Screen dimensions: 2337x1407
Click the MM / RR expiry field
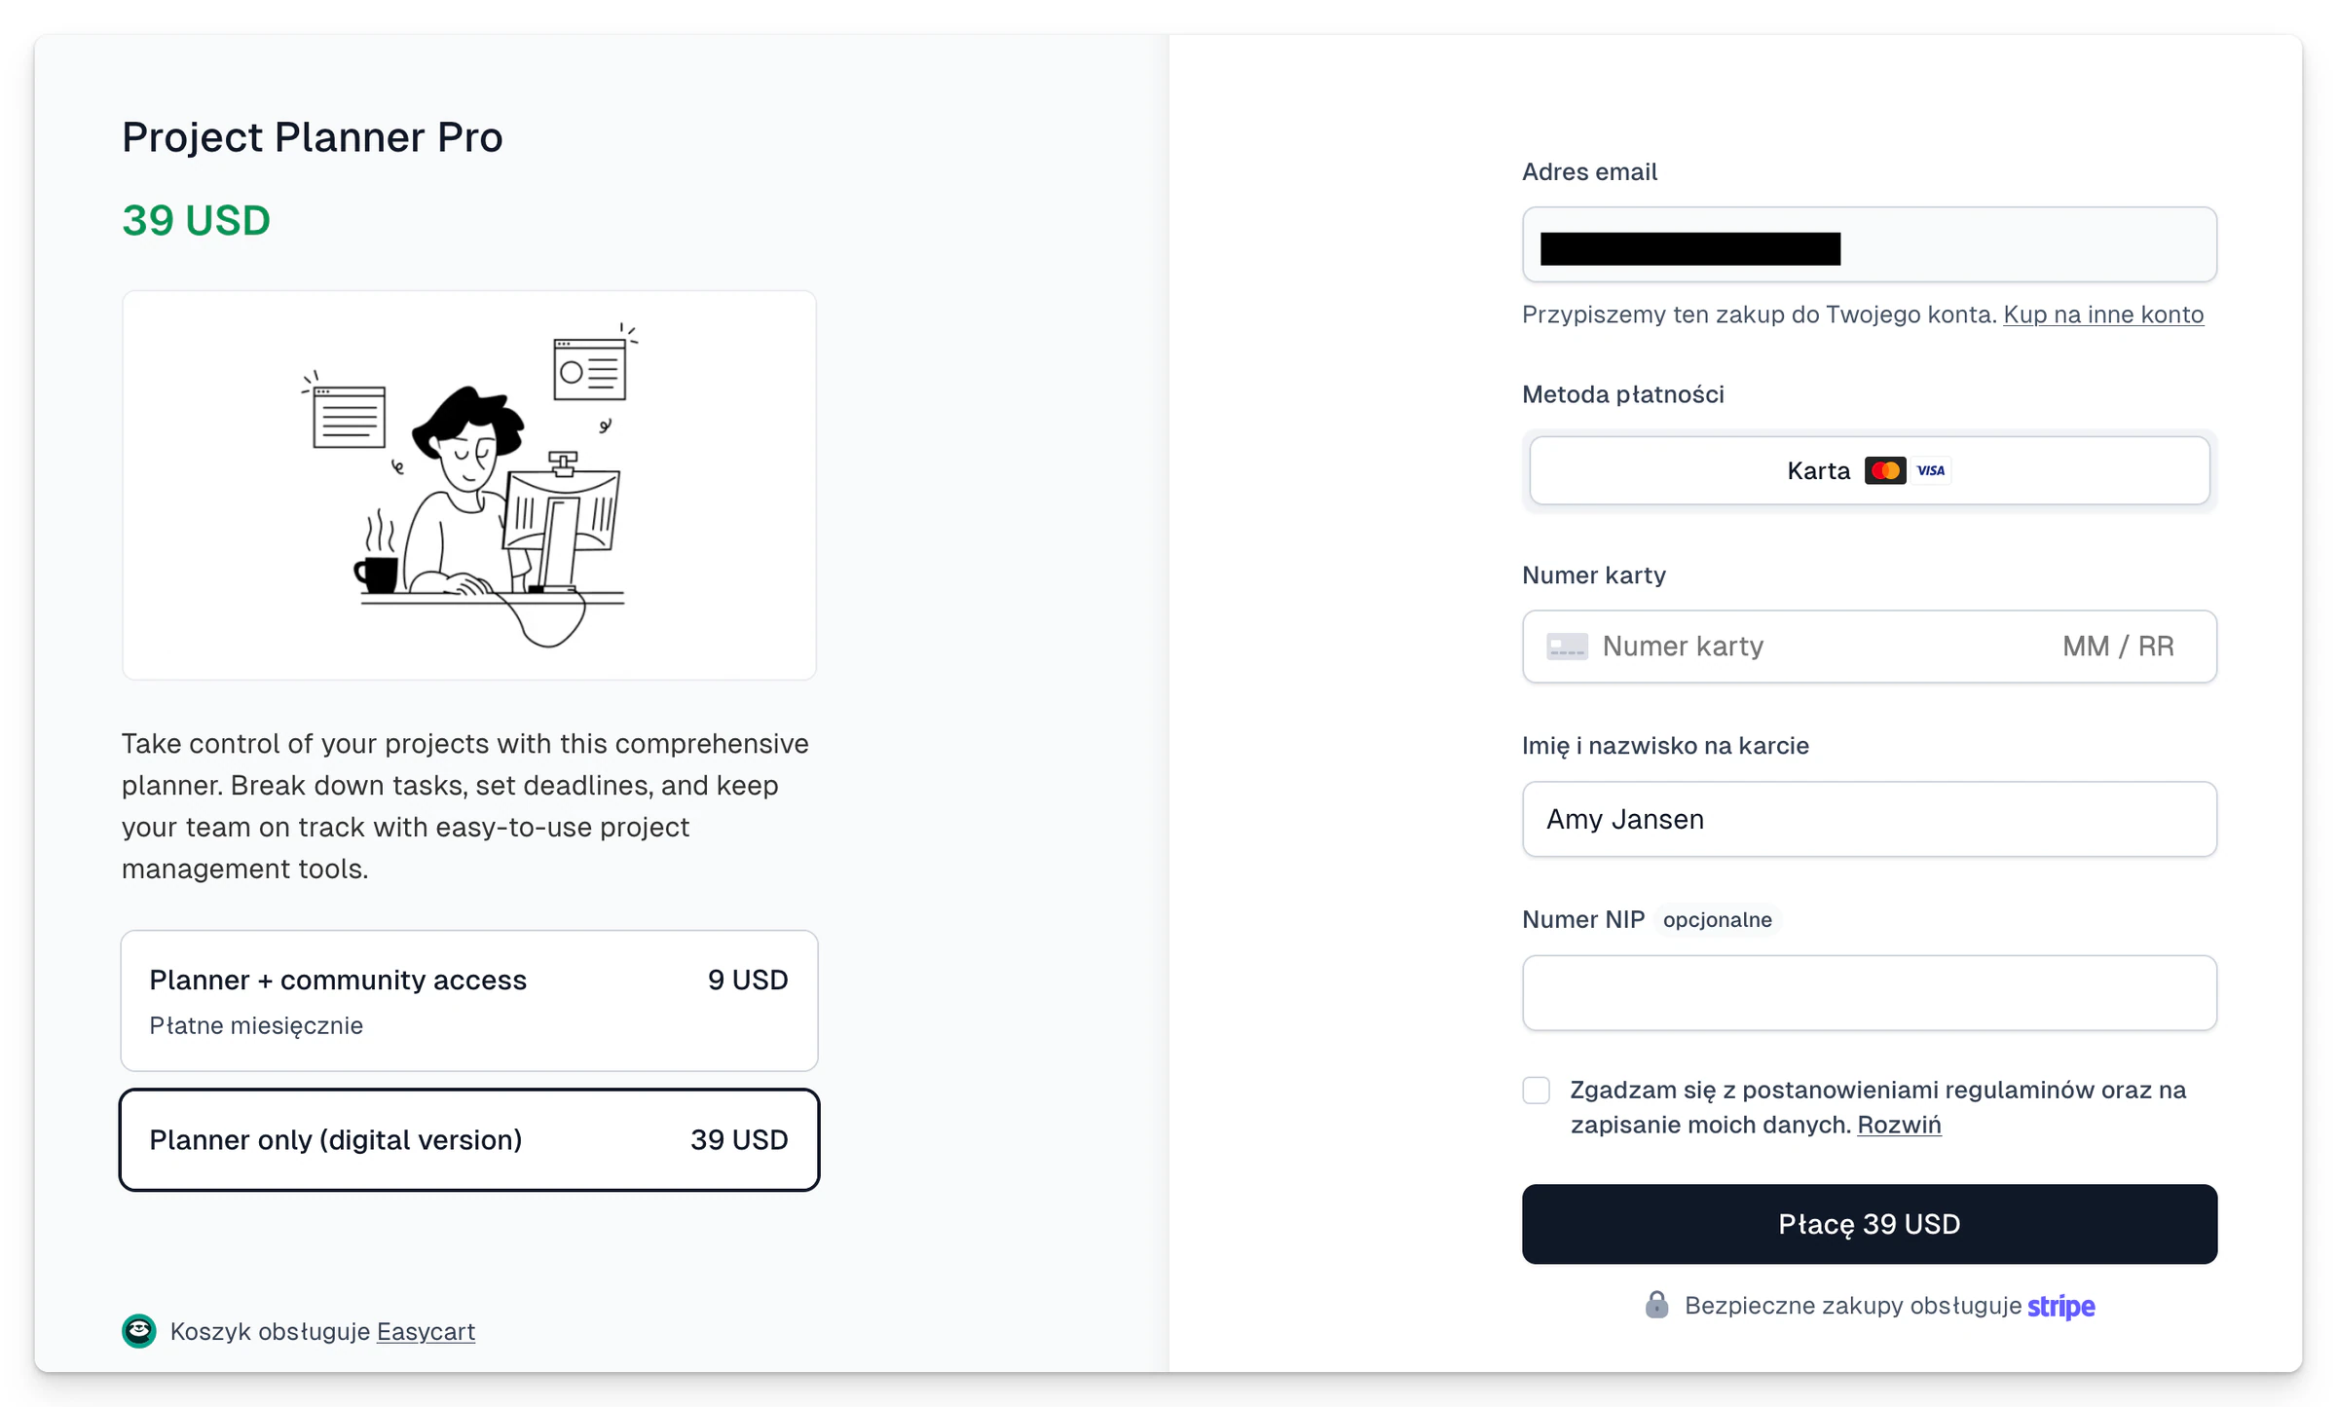click(x=2118, y=647)
